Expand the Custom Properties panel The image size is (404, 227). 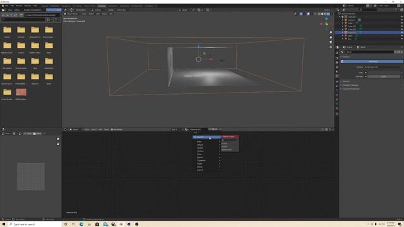tap(350, 89)
